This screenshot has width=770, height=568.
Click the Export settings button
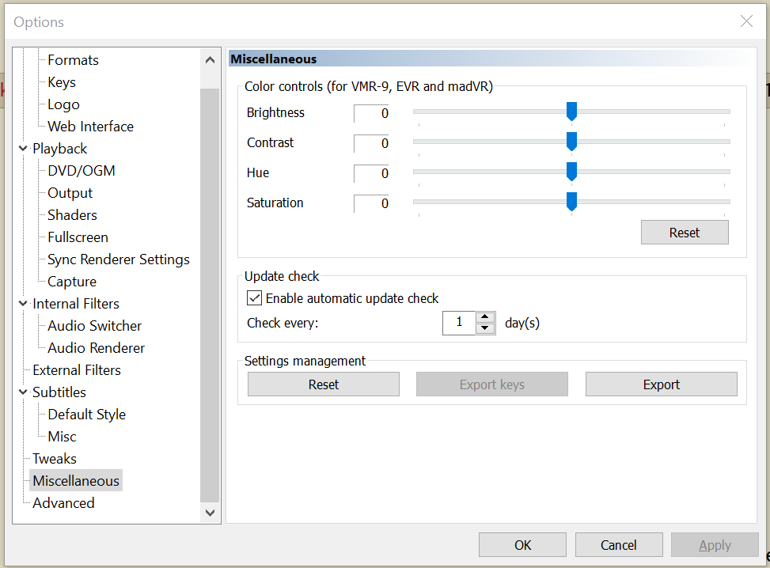(x=661, y=384)
